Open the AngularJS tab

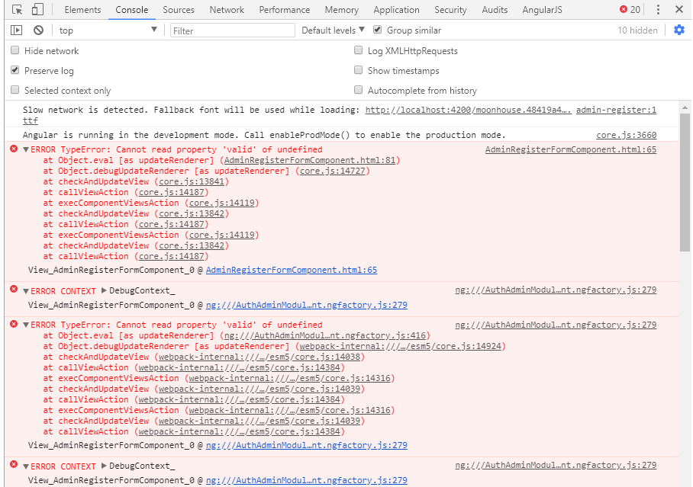pyautogui.click(x=543, y=10)
